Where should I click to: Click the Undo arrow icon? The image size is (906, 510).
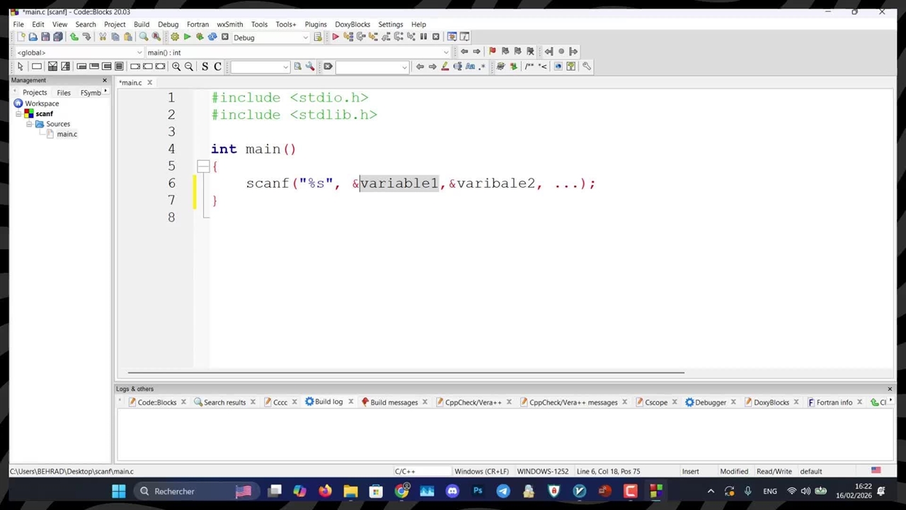74,37
